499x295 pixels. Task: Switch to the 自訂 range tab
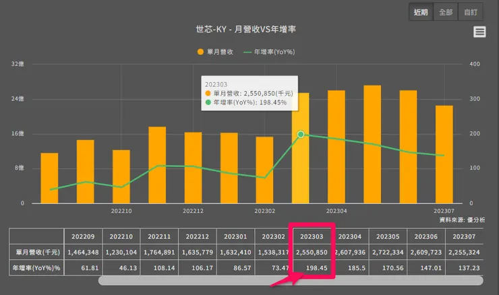(x=471, y=12)
